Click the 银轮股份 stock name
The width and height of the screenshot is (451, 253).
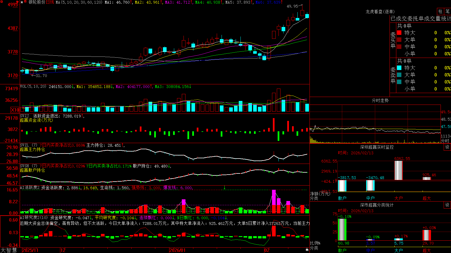[37, 2]
